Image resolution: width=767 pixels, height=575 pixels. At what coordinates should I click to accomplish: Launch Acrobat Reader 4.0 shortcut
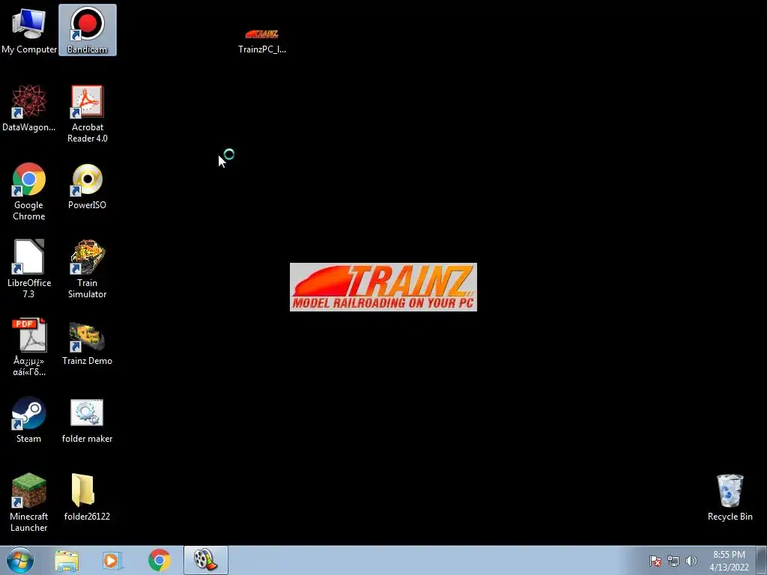pyautogui.click(x=88, y=114)
